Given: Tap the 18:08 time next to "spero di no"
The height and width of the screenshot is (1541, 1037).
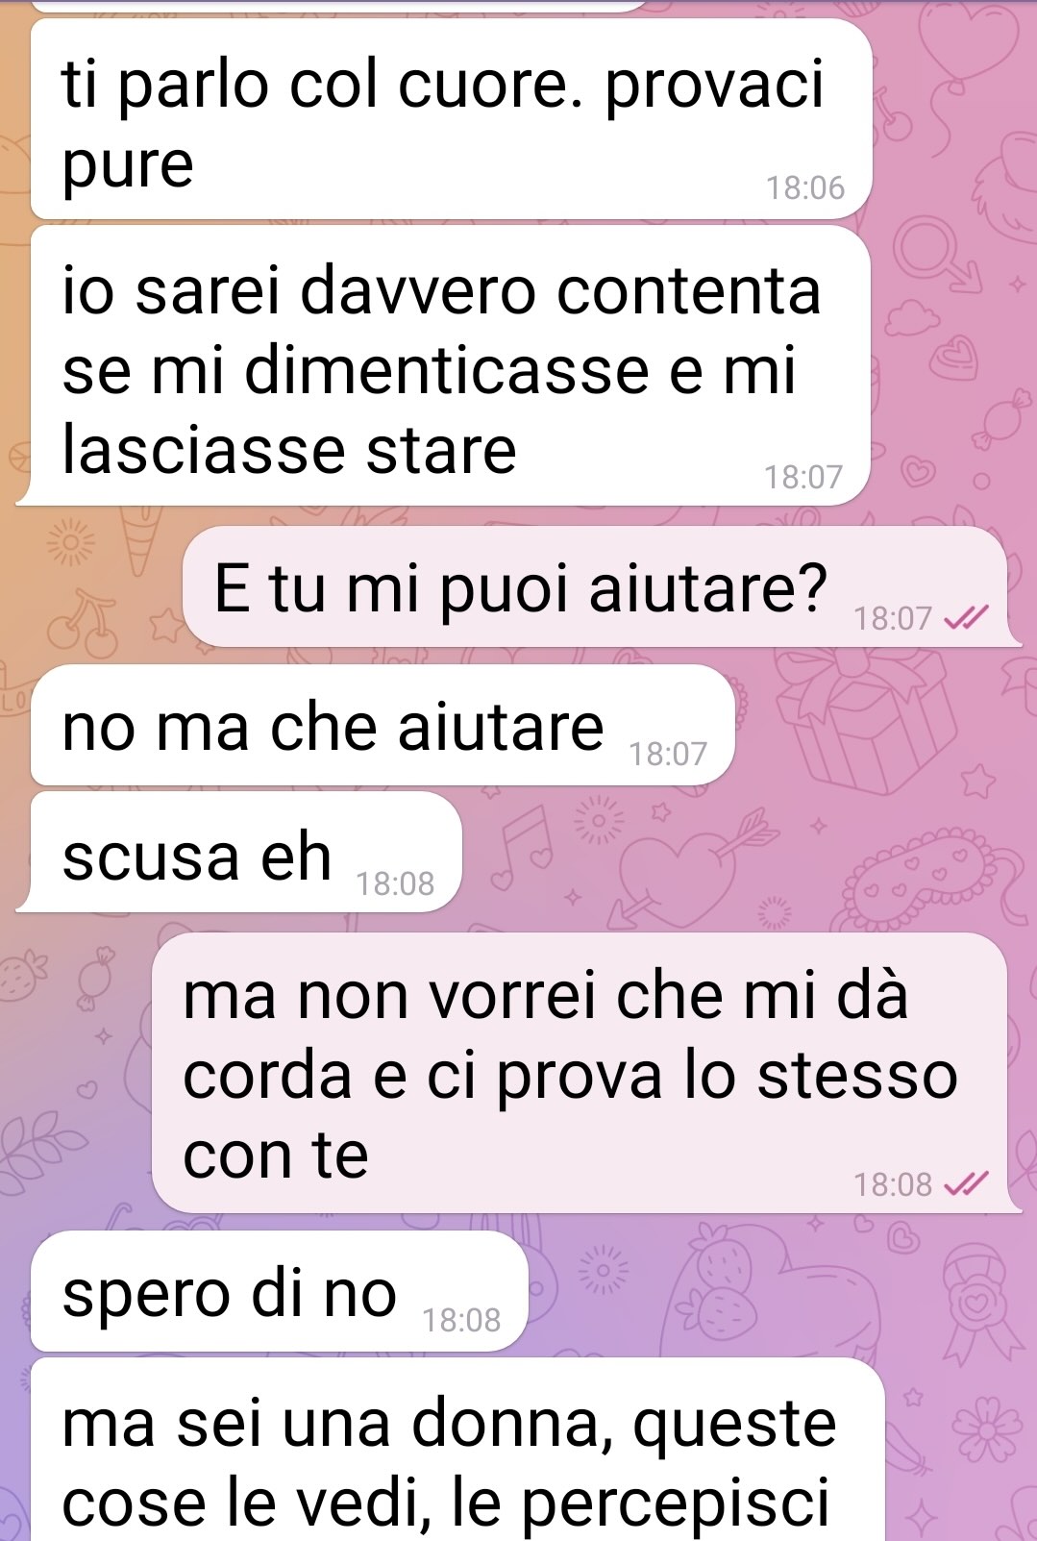Looking at the screenshot, I should pos(461,1320).
